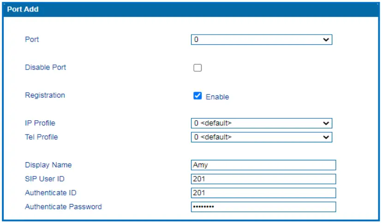This screenshot has height=223, width=382.
Task: Click the Tel Profile label
Action: tap(42, 137)
